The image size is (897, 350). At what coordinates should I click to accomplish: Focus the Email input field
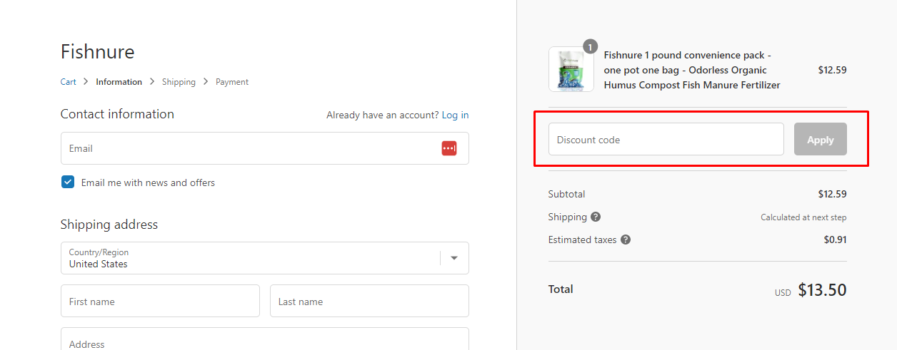pos(265,148)
